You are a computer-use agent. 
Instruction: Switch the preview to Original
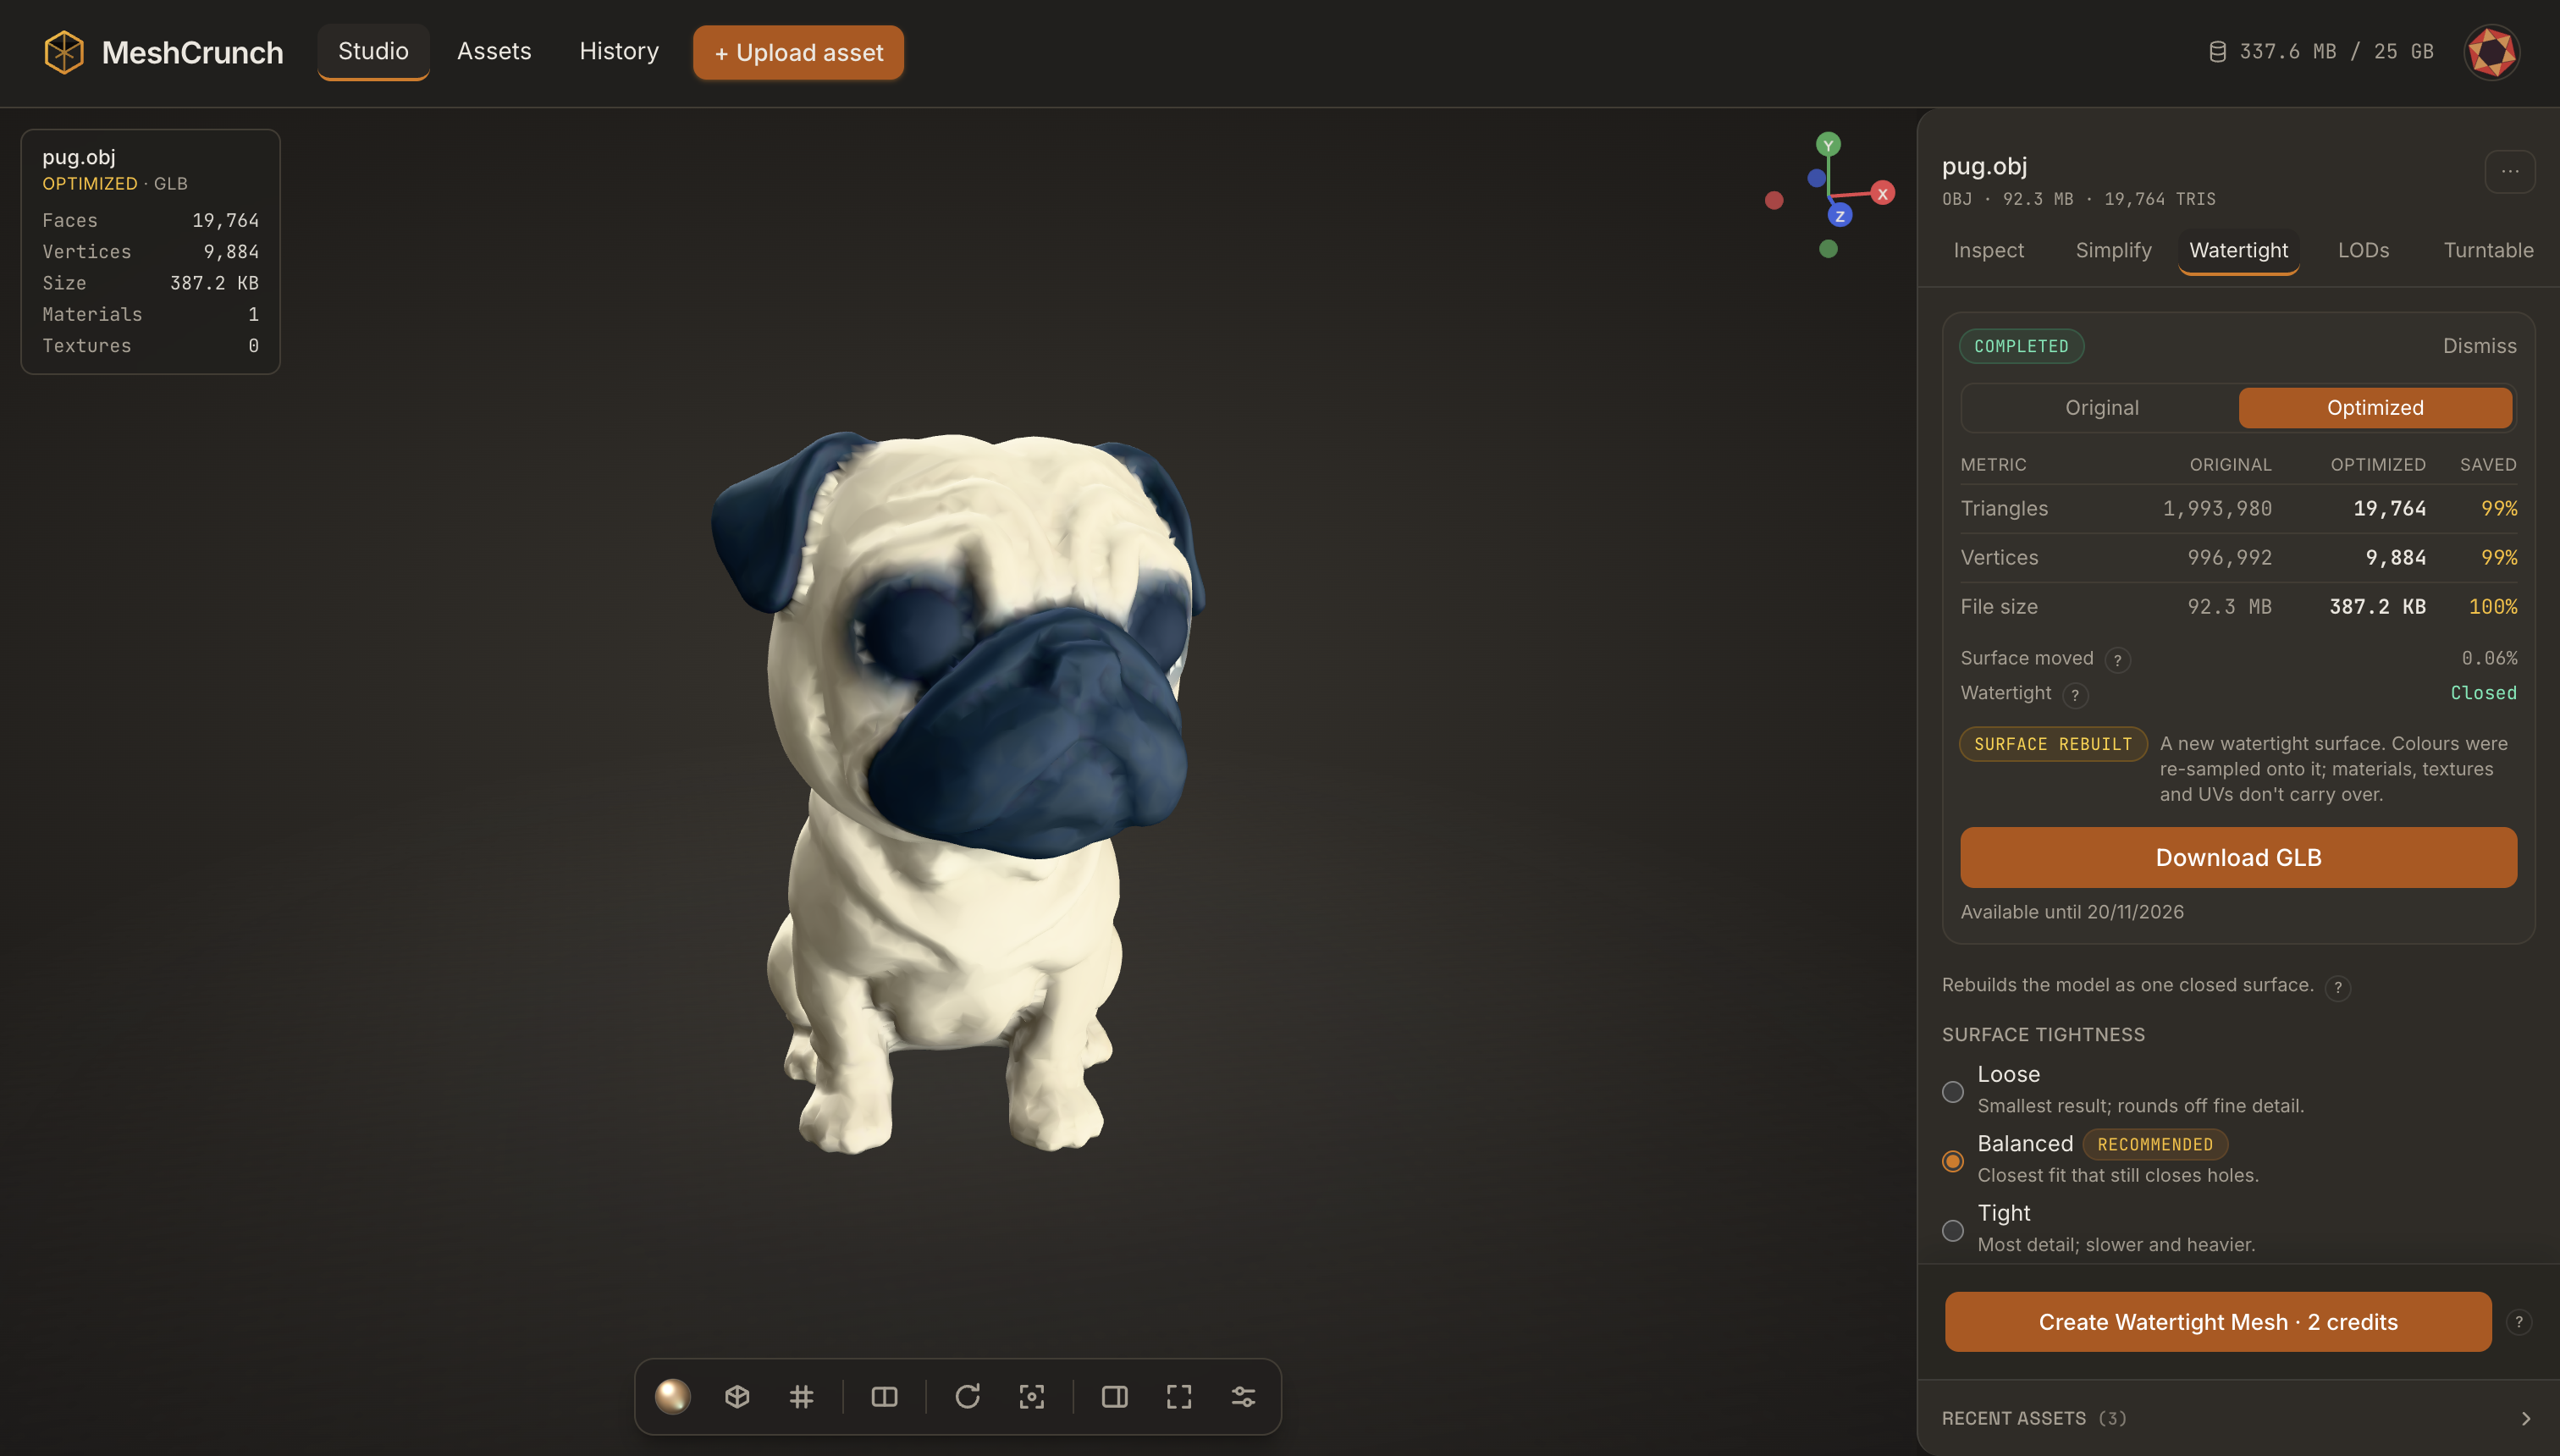(2101, 408)
